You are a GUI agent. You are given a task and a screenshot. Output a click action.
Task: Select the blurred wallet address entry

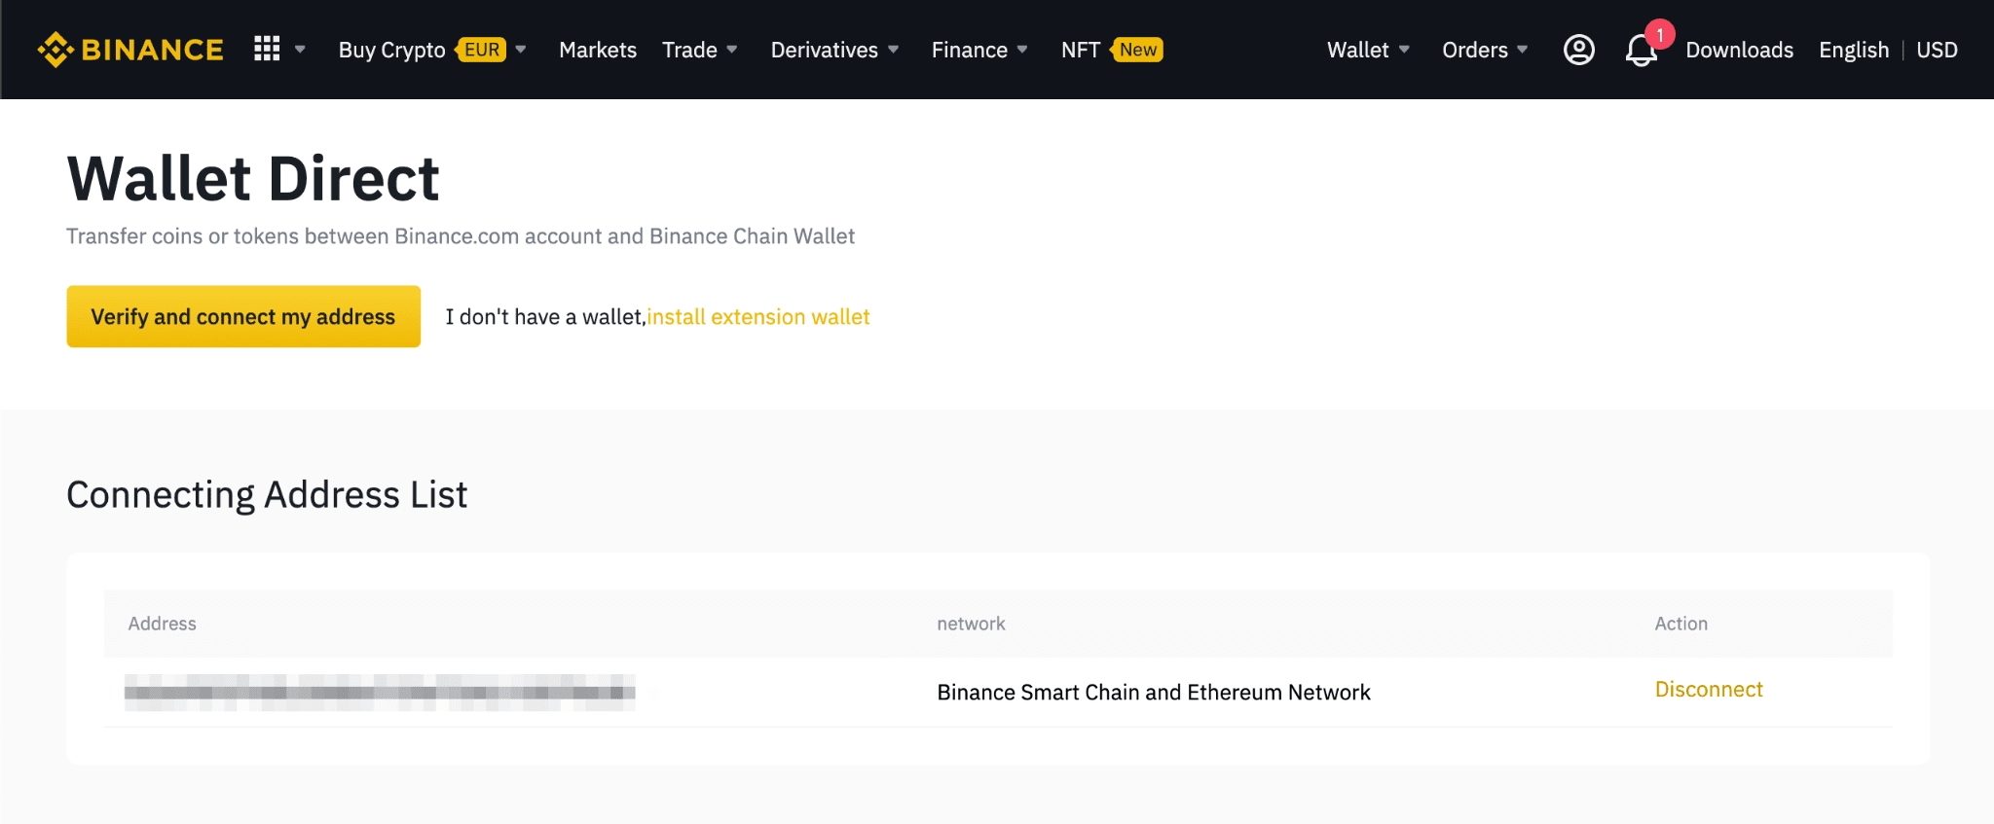(x=380, y=693)
